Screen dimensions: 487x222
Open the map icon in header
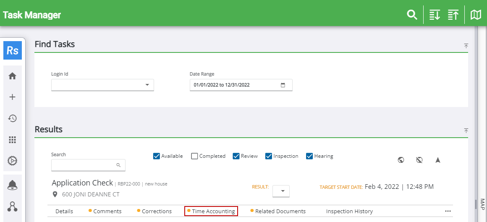476,15
